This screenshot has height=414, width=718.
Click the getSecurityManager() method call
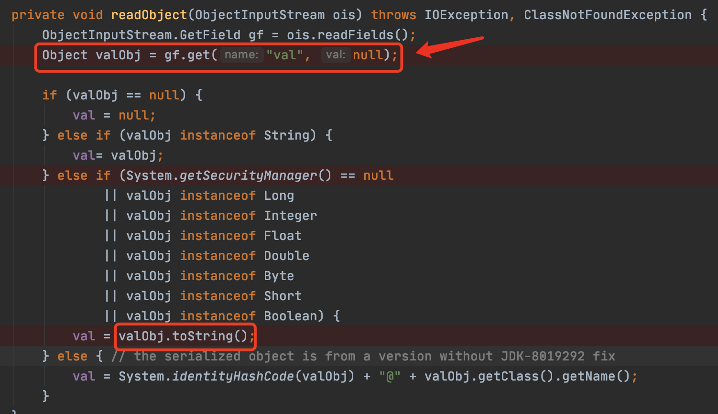click(248, 175)
